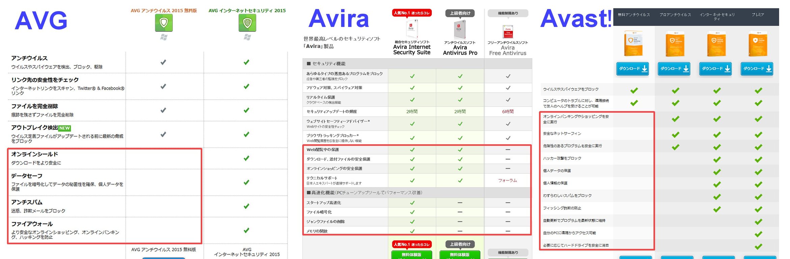This screenshot has width=790, height=259.
Task: Click the Web閲覧中の保護 row label
Action: click(x=322, y=150)
